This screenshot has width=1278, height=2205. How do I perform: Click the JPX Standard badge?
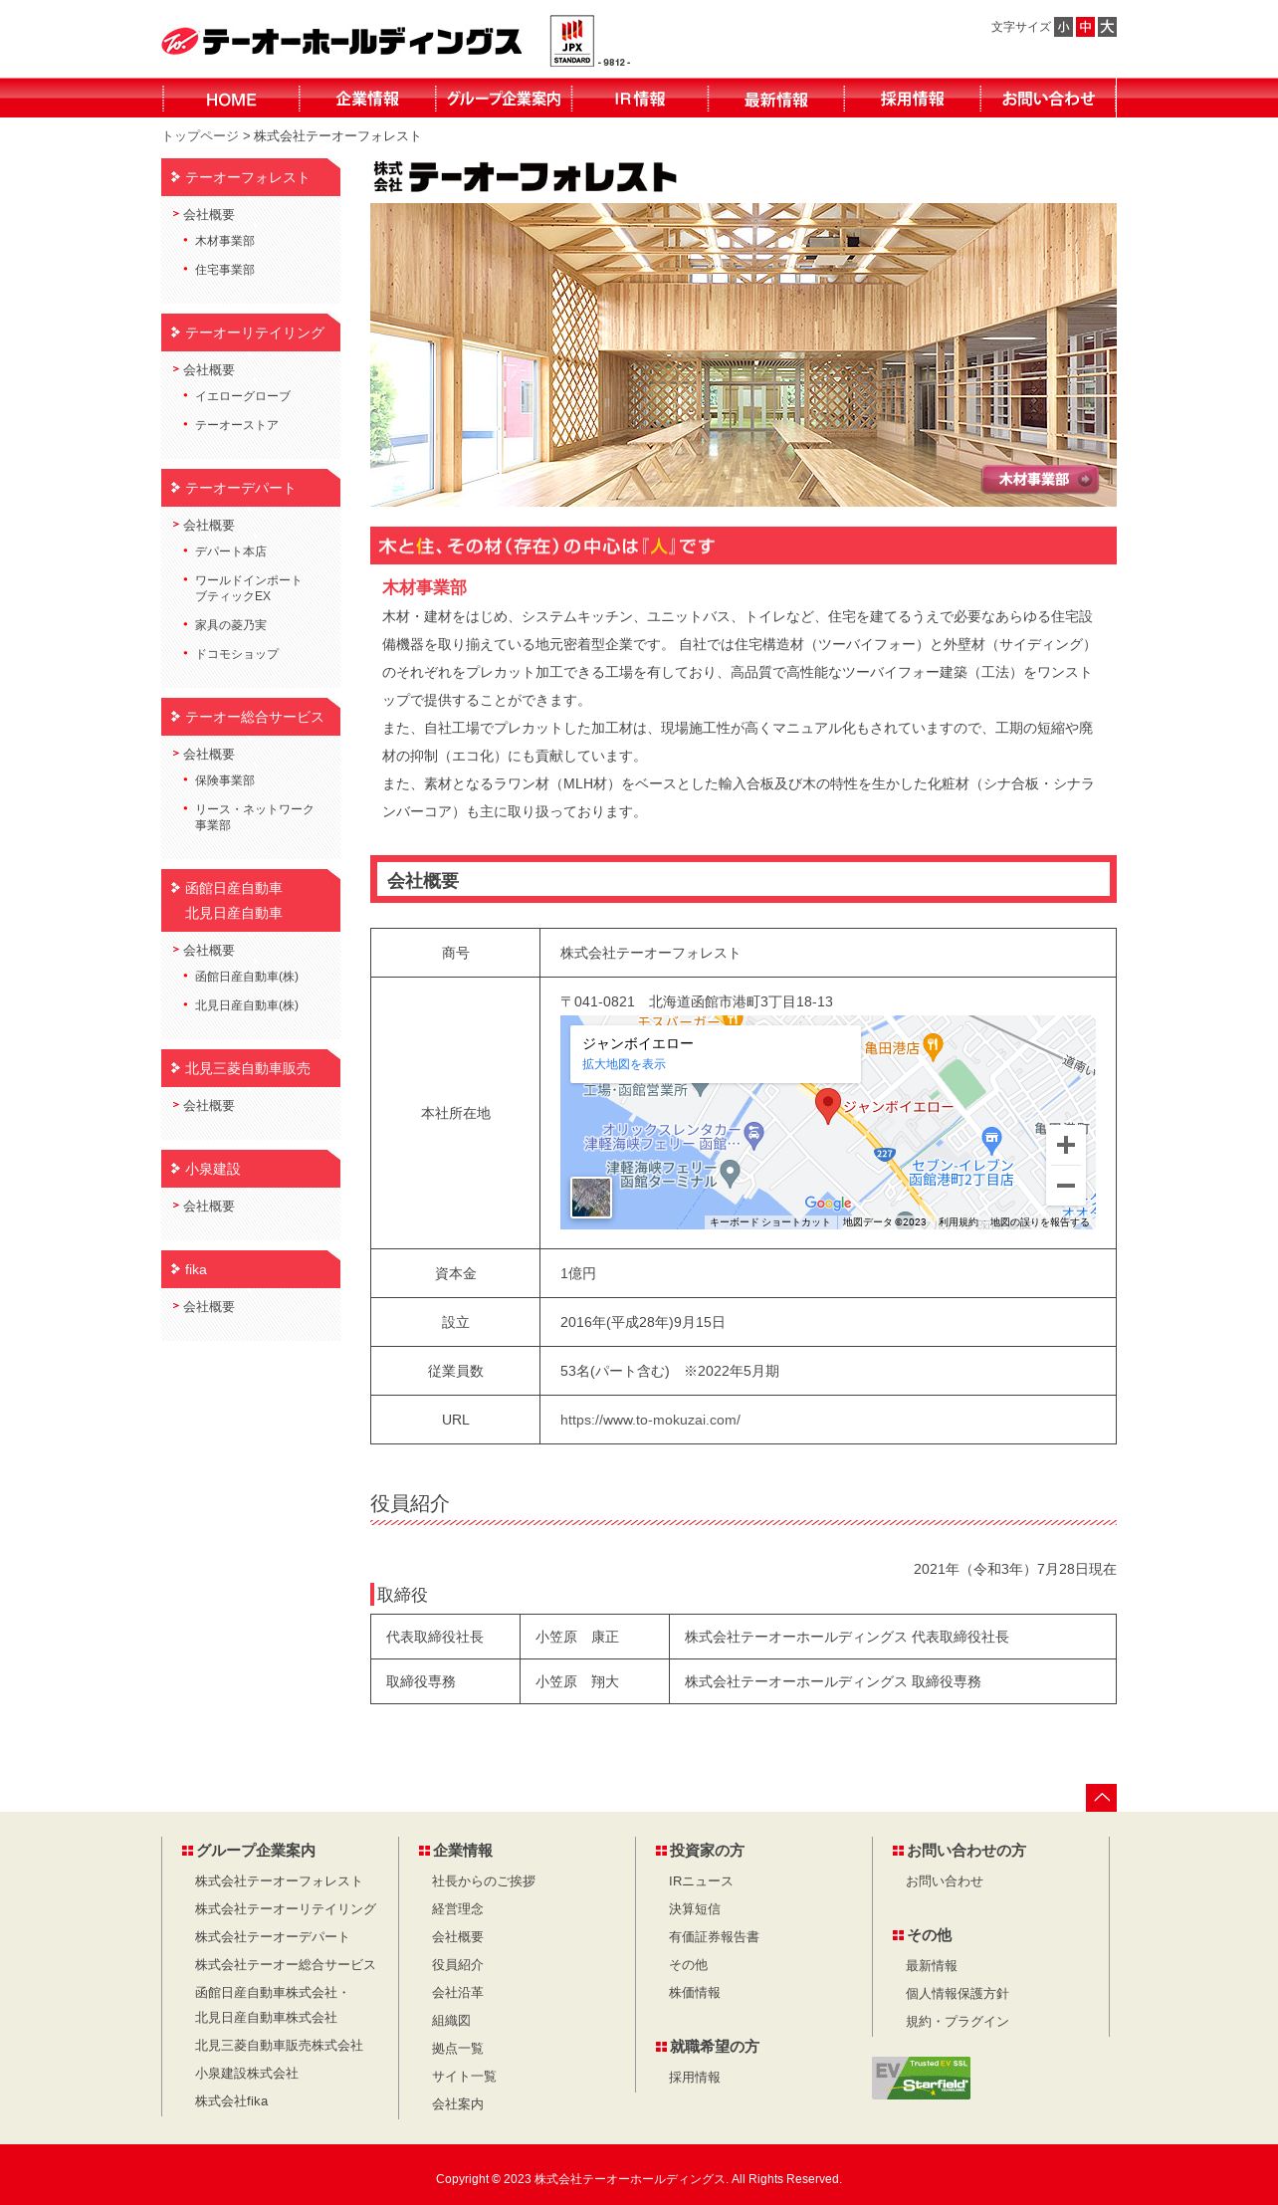572,41
